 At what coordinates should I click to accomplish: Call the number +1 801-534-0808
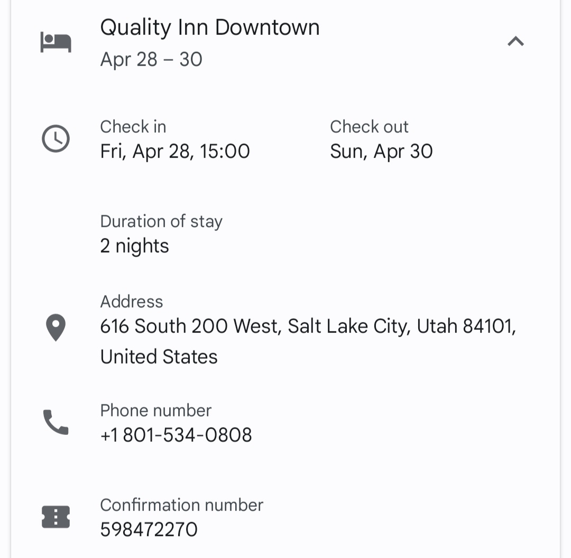click(x=176, y=435)
